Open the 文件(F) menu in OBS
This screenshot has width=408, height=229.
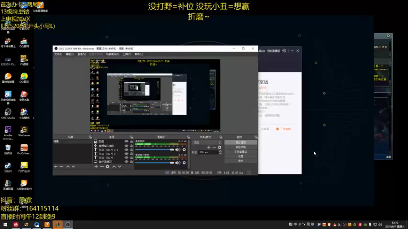[x=58, y=54]
